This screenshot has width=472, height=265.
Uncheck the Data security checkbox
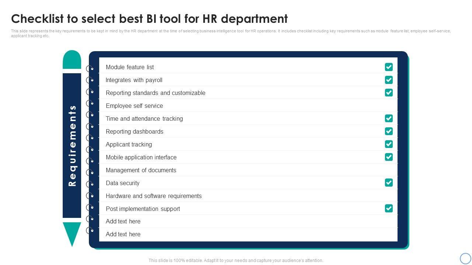pos(389,183)
